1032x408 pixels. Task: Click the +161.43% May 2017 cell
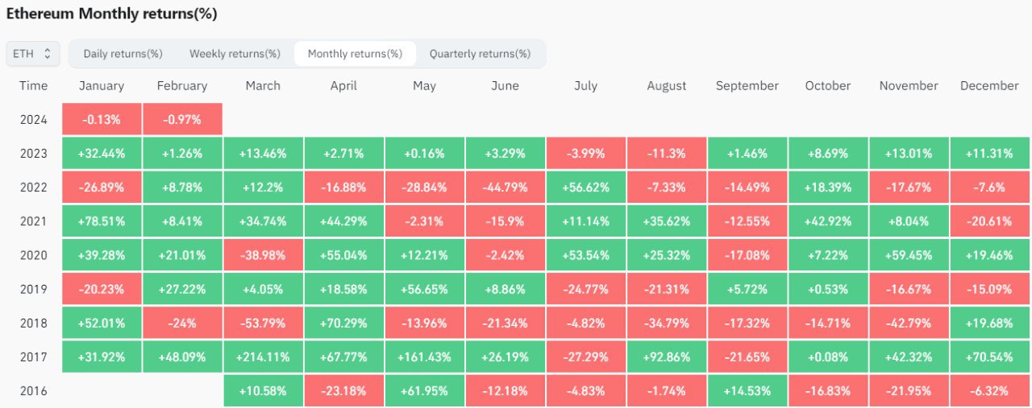pyautogui.click(x=424, y=357)
